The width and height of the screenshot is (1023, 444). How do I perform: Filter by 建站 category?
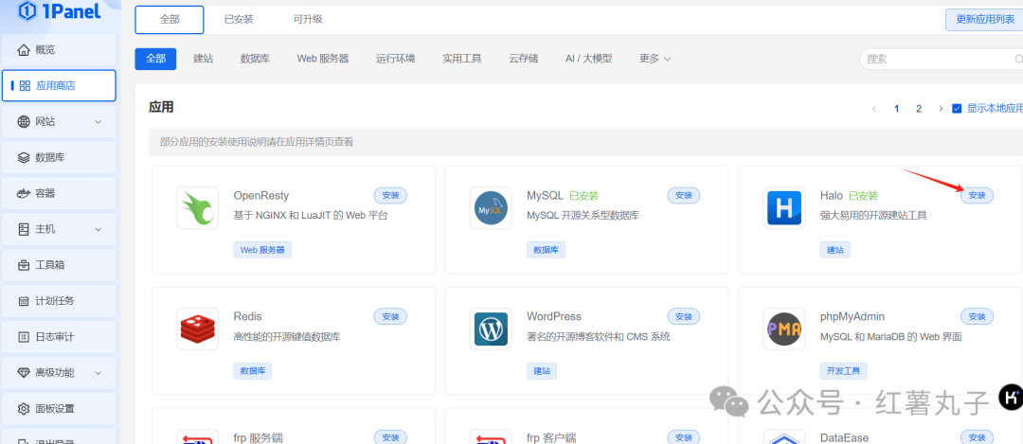pos(204,59)
